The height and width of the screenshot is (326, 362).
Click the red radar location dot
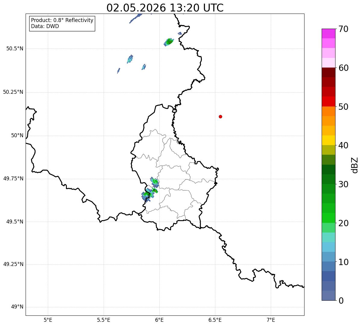pos(220,116)
